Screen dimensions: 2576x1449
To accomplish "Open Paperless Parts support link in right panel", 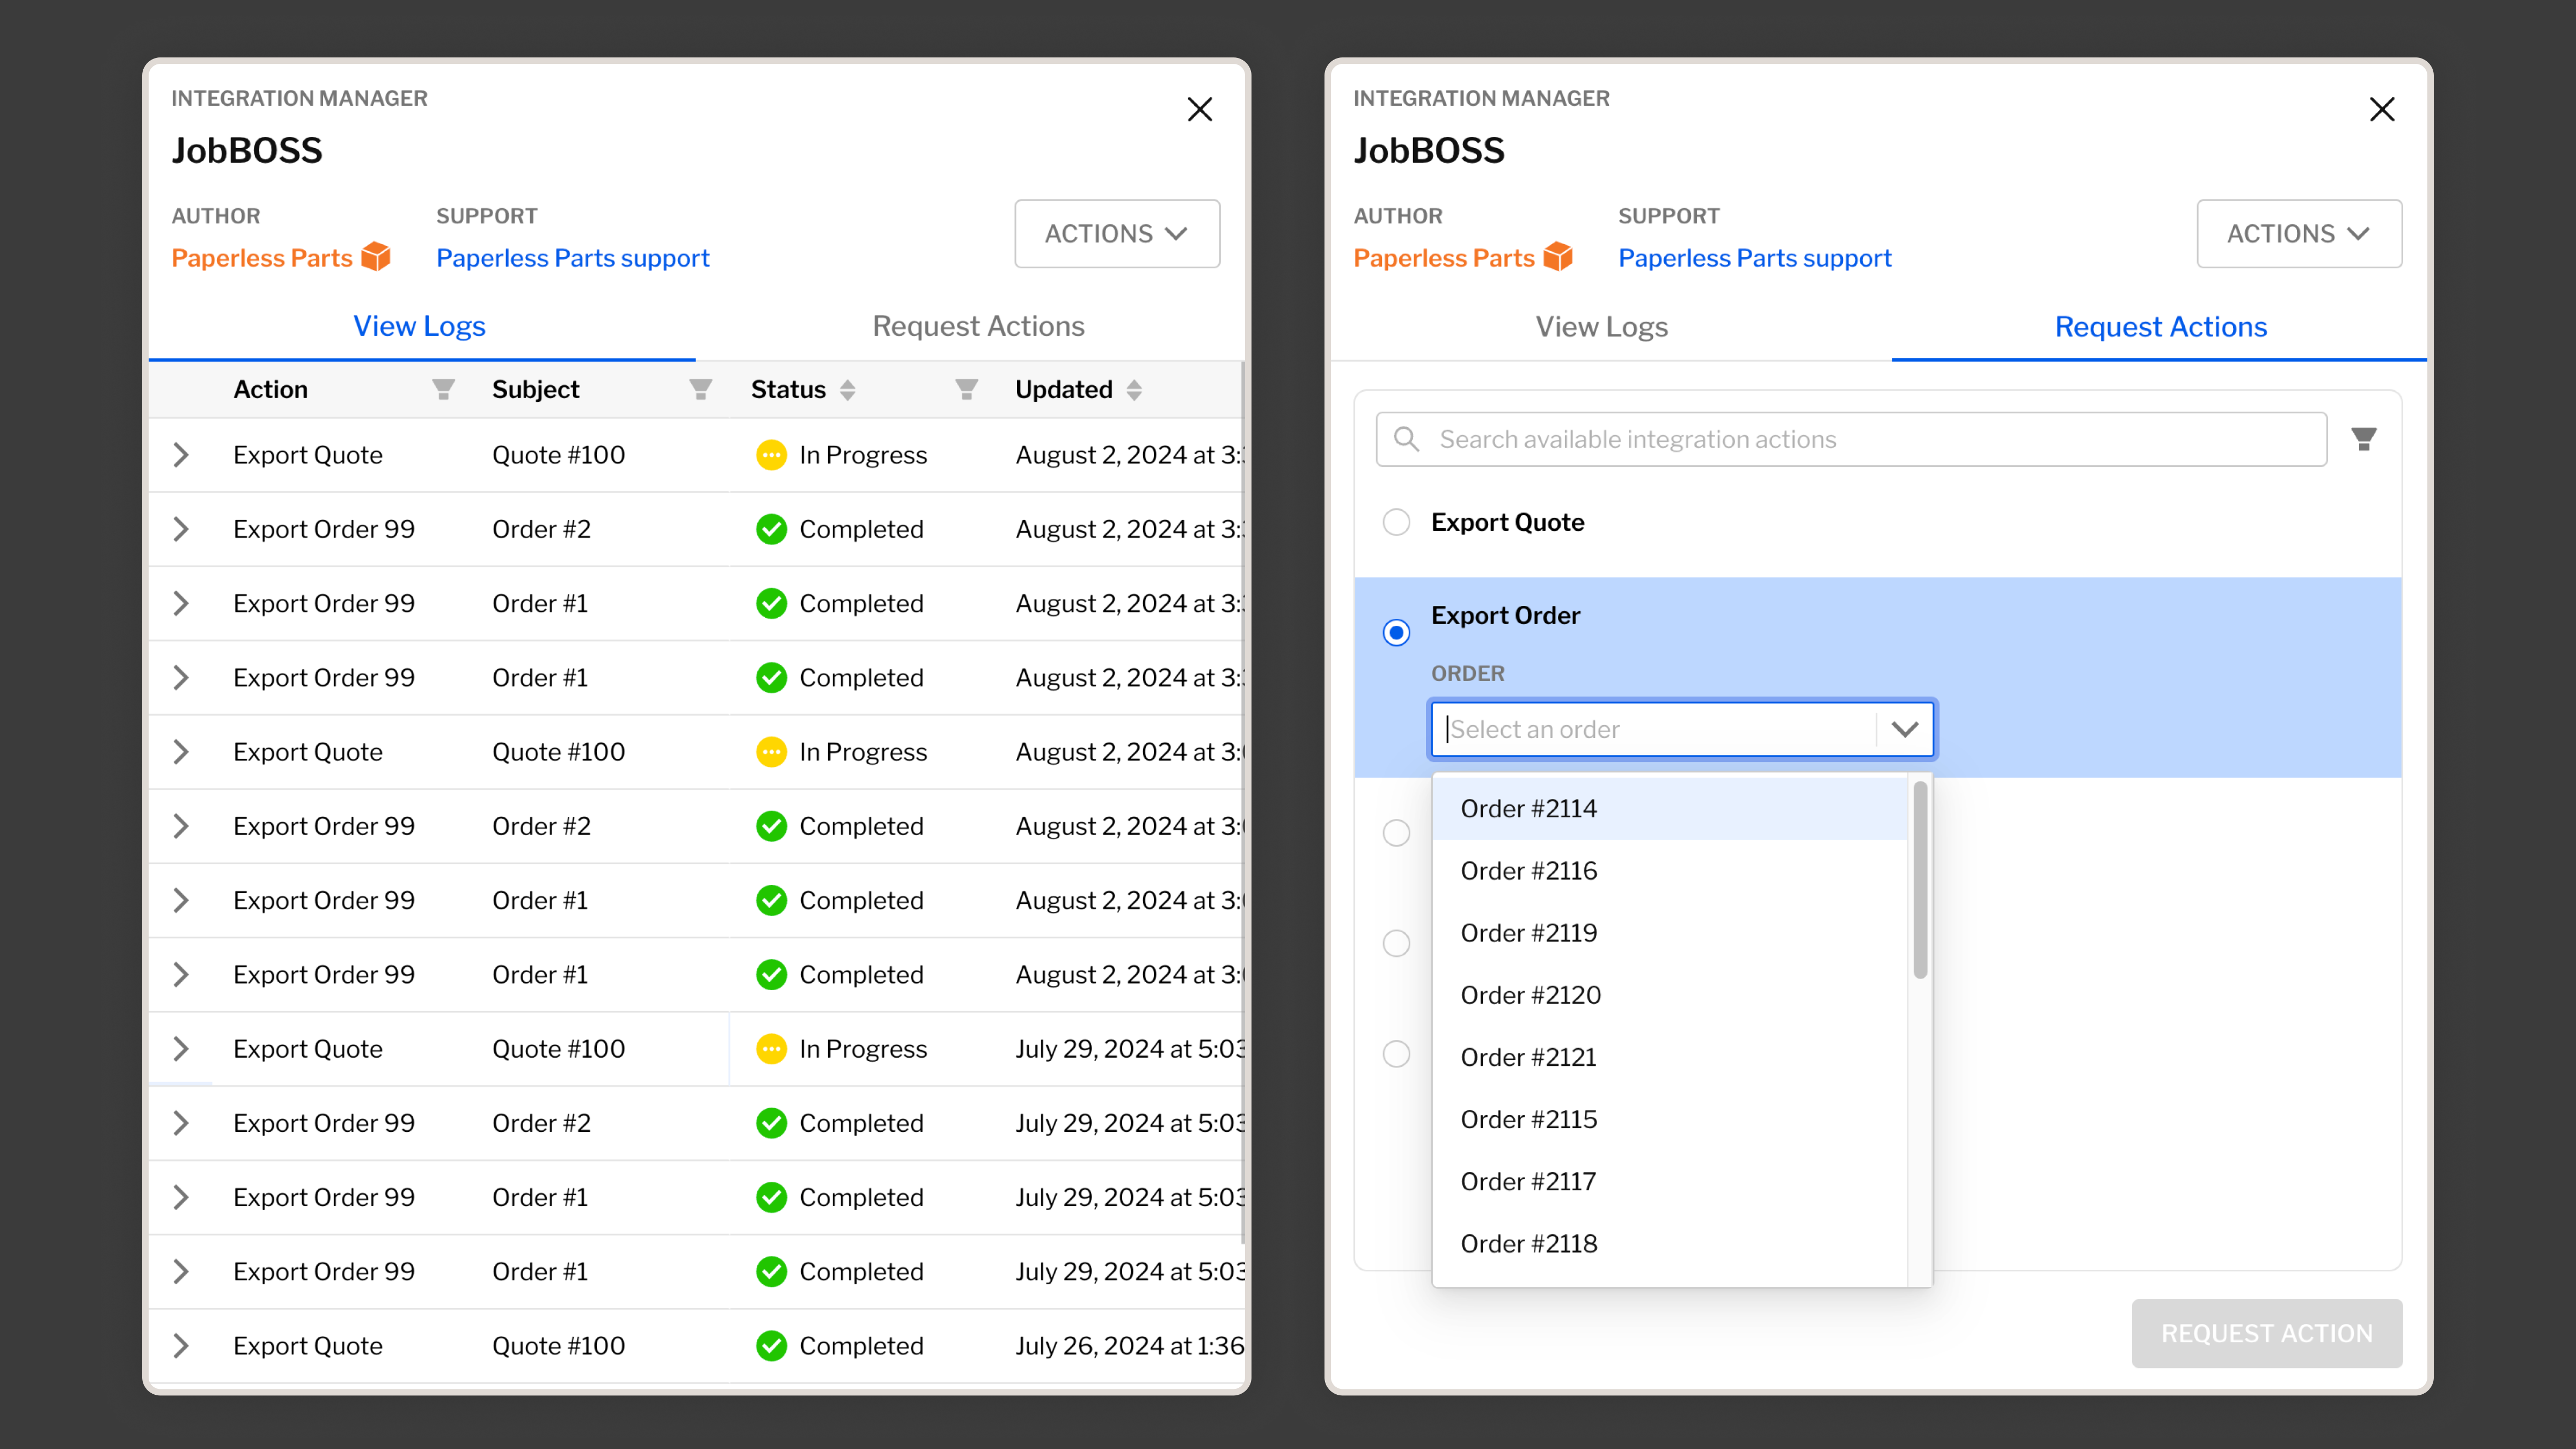I will pyautogui.click(x=1754, y=258).
